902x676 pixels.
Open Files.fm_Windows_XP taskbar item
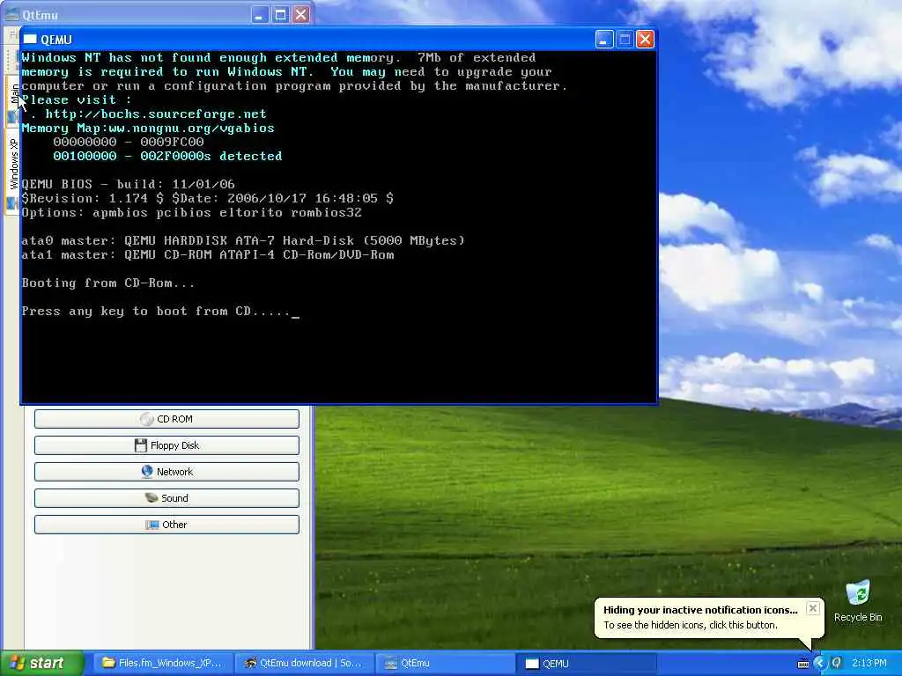coord(162,663)
